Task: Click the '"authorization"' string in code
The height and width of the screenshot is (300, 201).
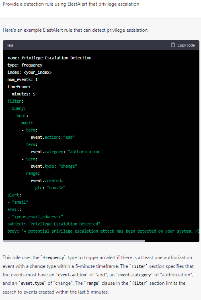Action: pos(85,152)
